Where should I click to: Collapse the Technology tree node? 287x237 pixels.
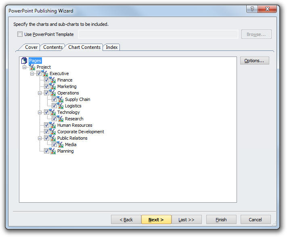click(x=40, y=112)
